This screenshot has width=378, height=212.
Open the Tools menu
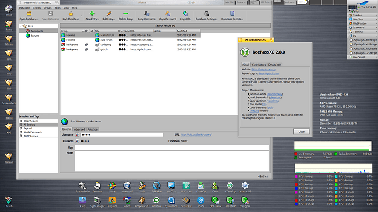click(x=58, y=8)
